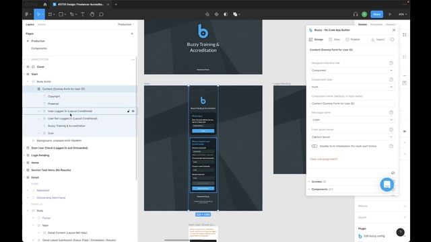Click help icon for Component type

pyautogui.click(x=391, y=79)
